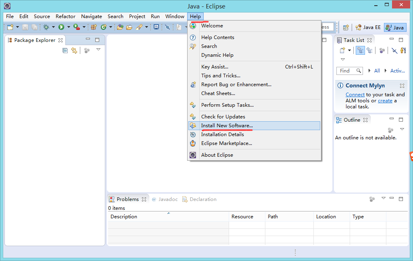
Task: Open the Refactor menu
Action: [65, 16]
